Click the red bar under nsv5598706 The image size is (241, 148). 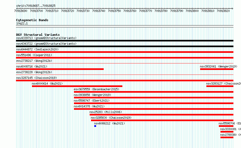(226, 126)
